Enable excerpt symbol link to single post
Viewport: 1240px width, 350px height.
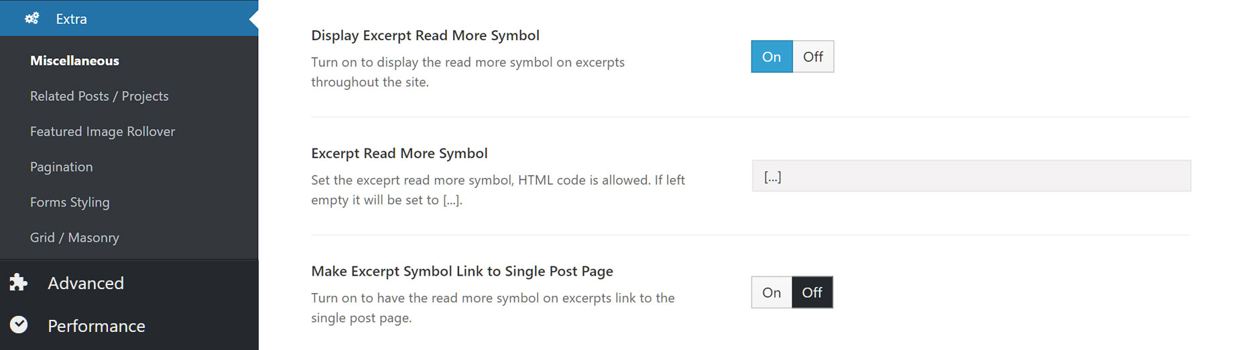coord(771,292)
